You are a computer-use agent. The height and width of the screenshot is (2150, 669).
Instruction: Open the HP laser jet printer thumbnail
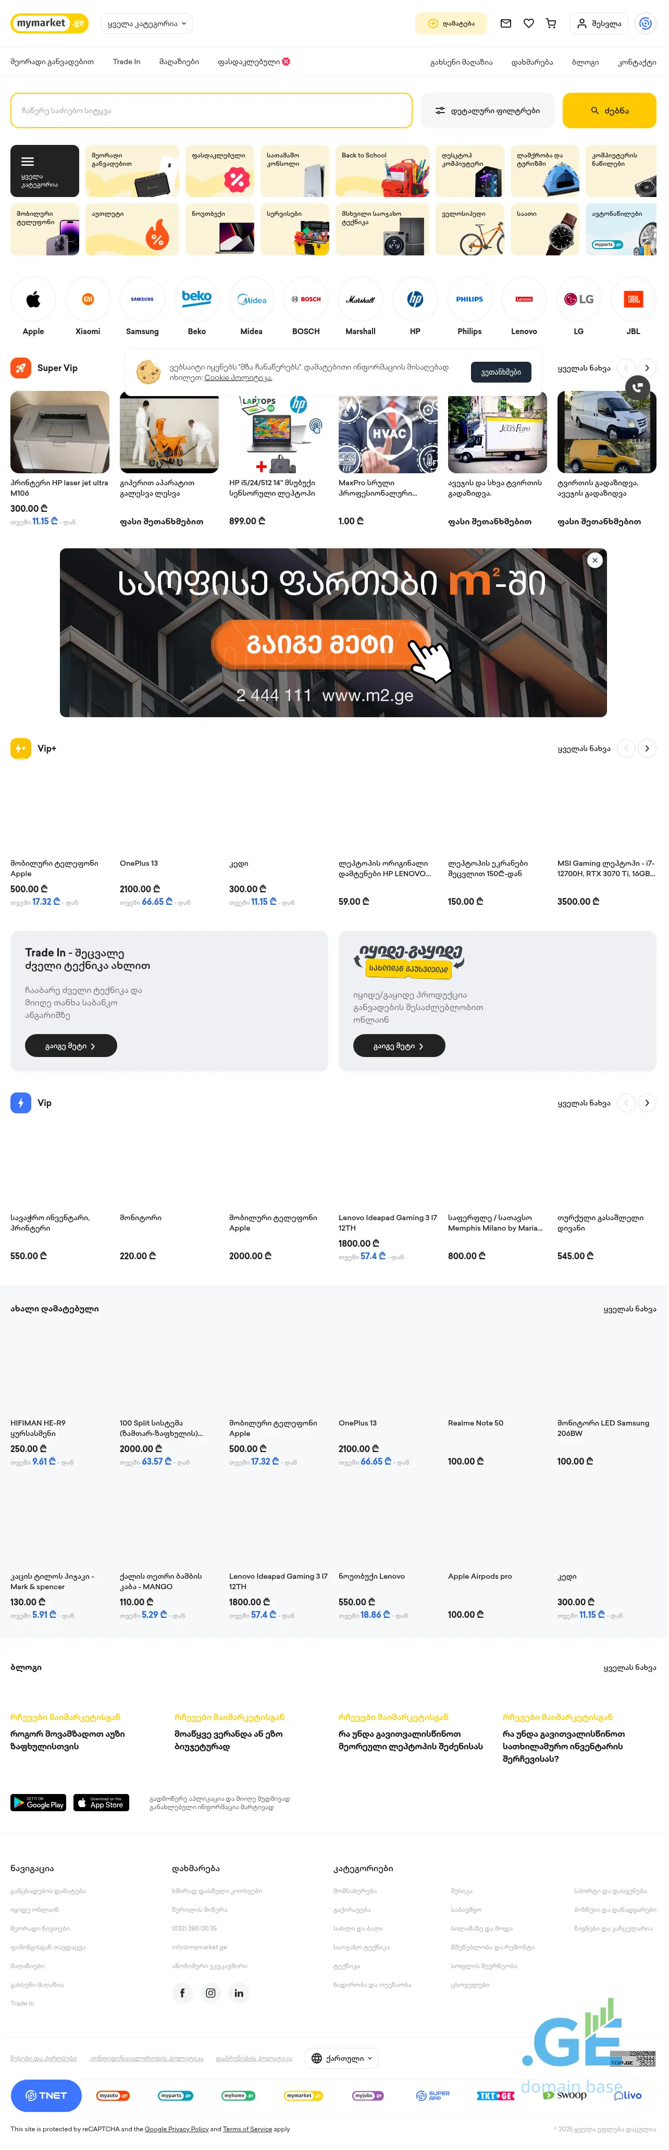tap(60, 432)
